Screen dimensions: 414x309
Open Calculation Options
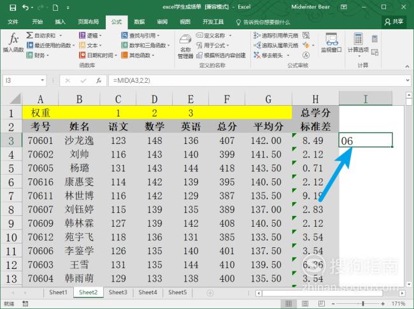(x=358, y=45)
